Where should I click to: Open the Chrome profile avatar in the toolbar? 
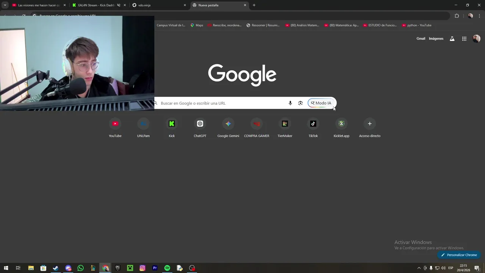[470, 16]
